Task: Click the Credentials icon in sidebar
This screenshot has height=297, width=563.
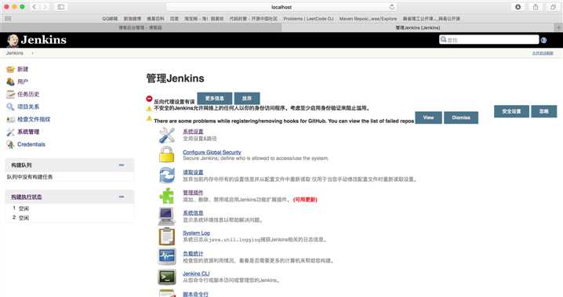Action: point(10,144)
